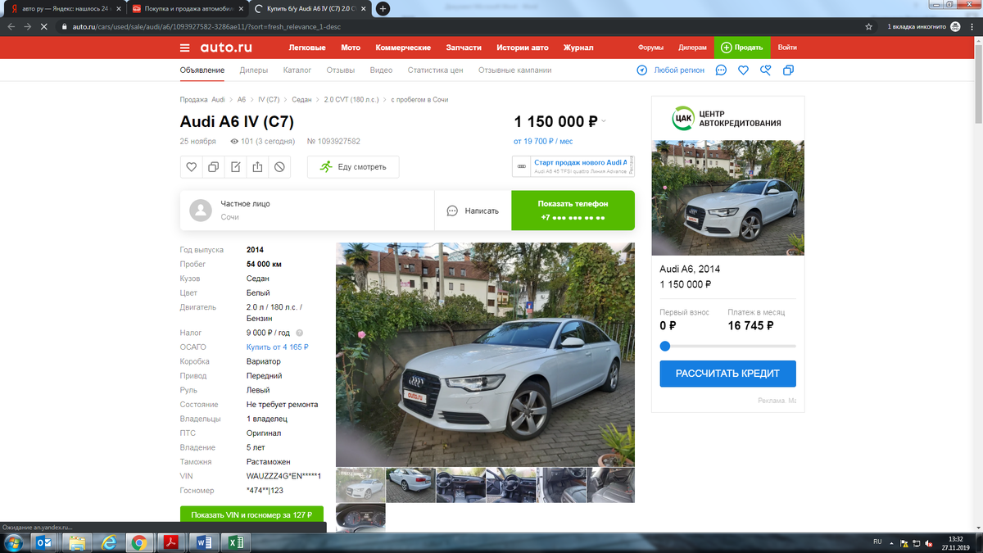The width and height of the screenshot is (983, 553).
Task: Click the main Audi A6 photo
Action: pyautogui.click(x=485, y=354)
